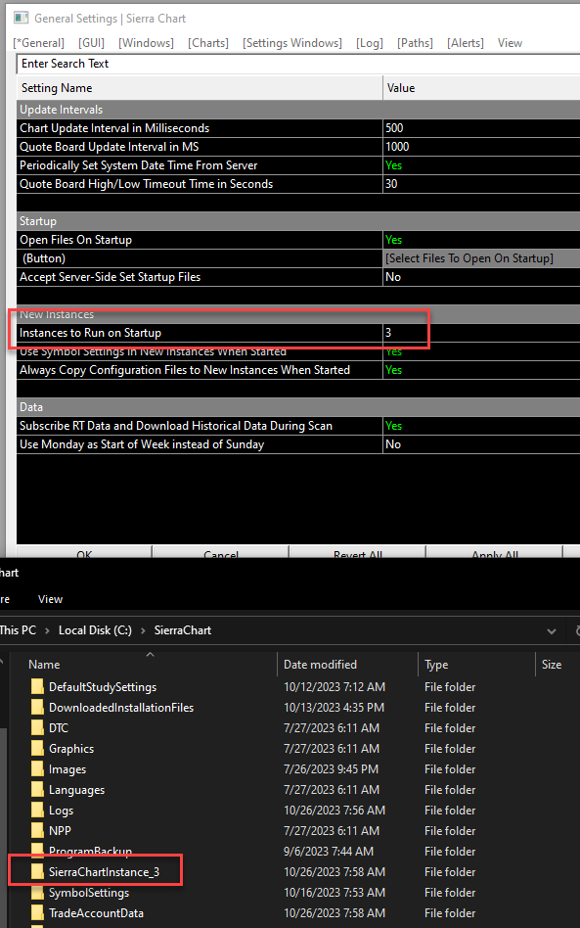This screenshot has height=928, width=580.
Task: Click the SymbolSettings folder icon
Action: (x=37, y=893)
